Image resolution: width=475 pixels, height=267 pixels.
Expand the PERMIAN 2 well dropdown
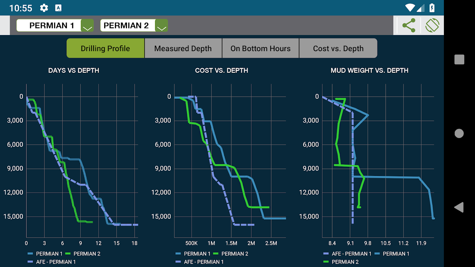tap(162, 25)
